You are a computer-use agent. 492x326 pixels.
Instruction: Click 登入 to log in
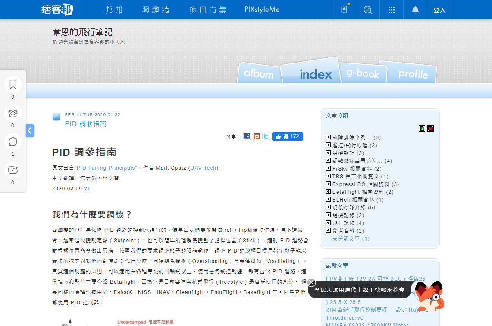pyautogui.click(x=439, y=10)
